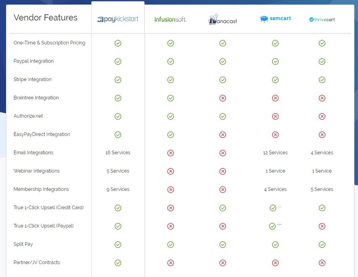
Task: Click Infusionsoft red X for Membership Integrations
Action: (x=170, y=189)
